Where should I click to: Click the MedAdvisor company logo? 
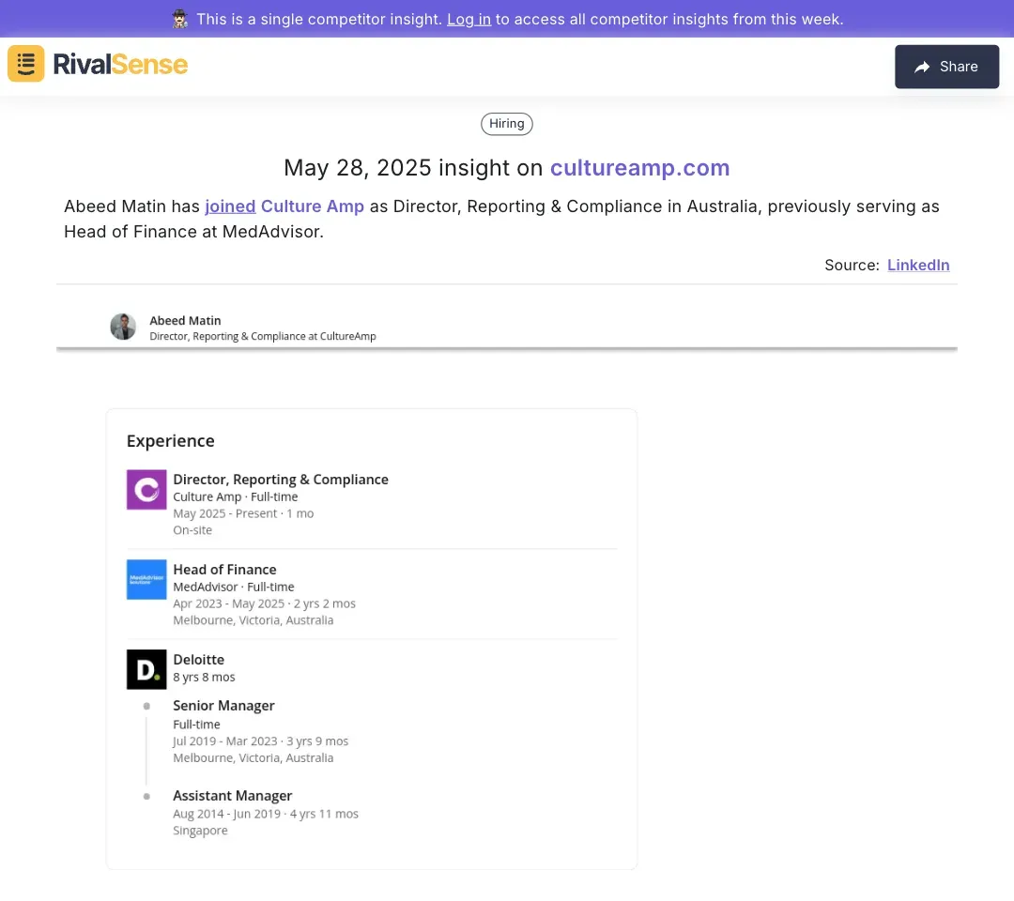click(146, 579)
